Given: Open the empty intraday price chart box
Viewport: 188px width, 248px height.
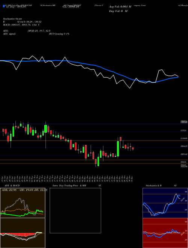Looking at the screenshot, I should pos(75,210).
